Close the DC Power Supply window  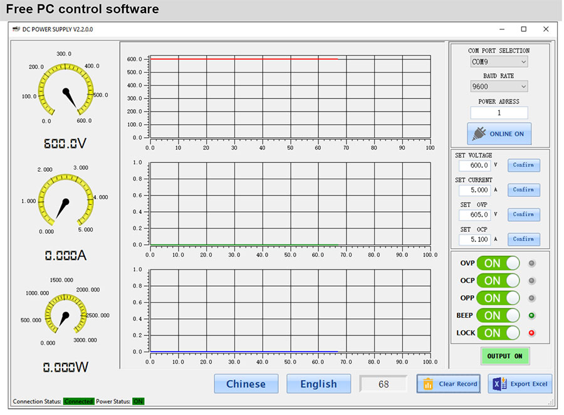pos(546,29)
